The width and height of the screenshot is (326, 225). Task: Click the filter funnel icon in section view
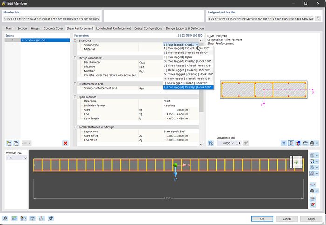(284, 143)
